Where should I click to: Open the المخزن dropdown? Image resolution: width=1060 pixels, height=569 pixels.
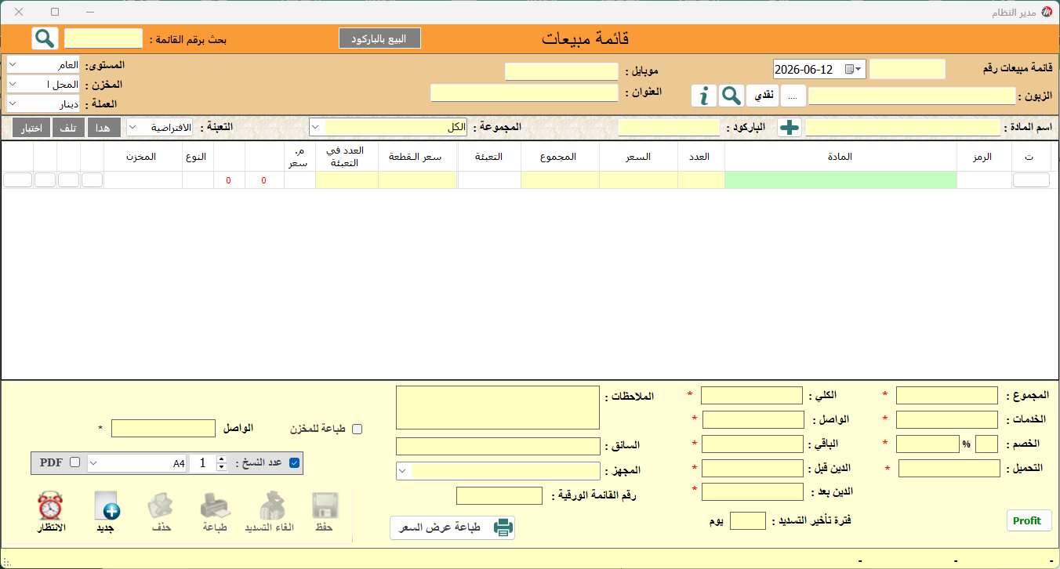[x=44, y=84]
